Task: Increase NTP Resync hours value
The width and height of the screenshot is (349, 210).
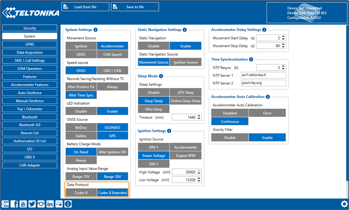Action: (284, 66)
